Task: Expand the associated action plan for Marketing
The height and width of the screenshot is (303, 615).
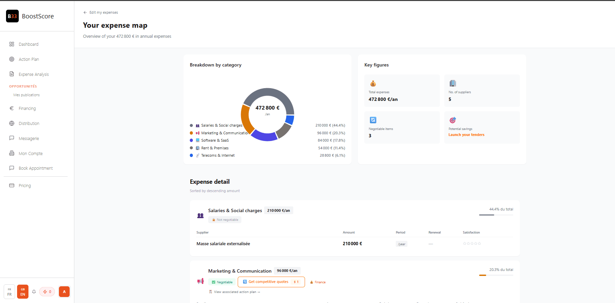Action: click(x=234, y=292)
